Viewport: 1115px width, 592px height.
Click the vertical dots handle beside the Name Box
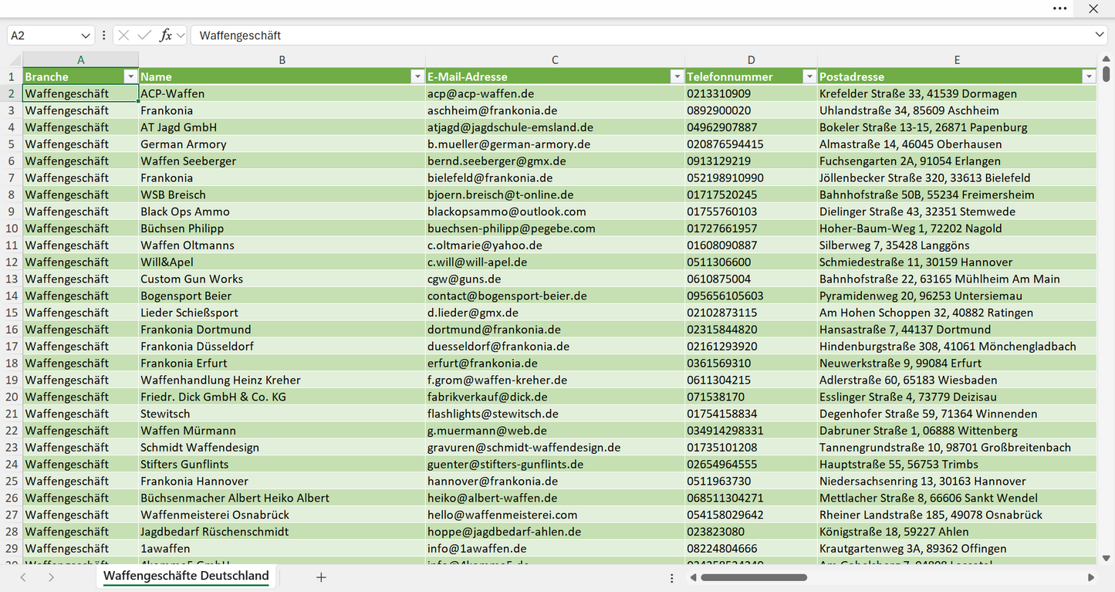point(104,36)
